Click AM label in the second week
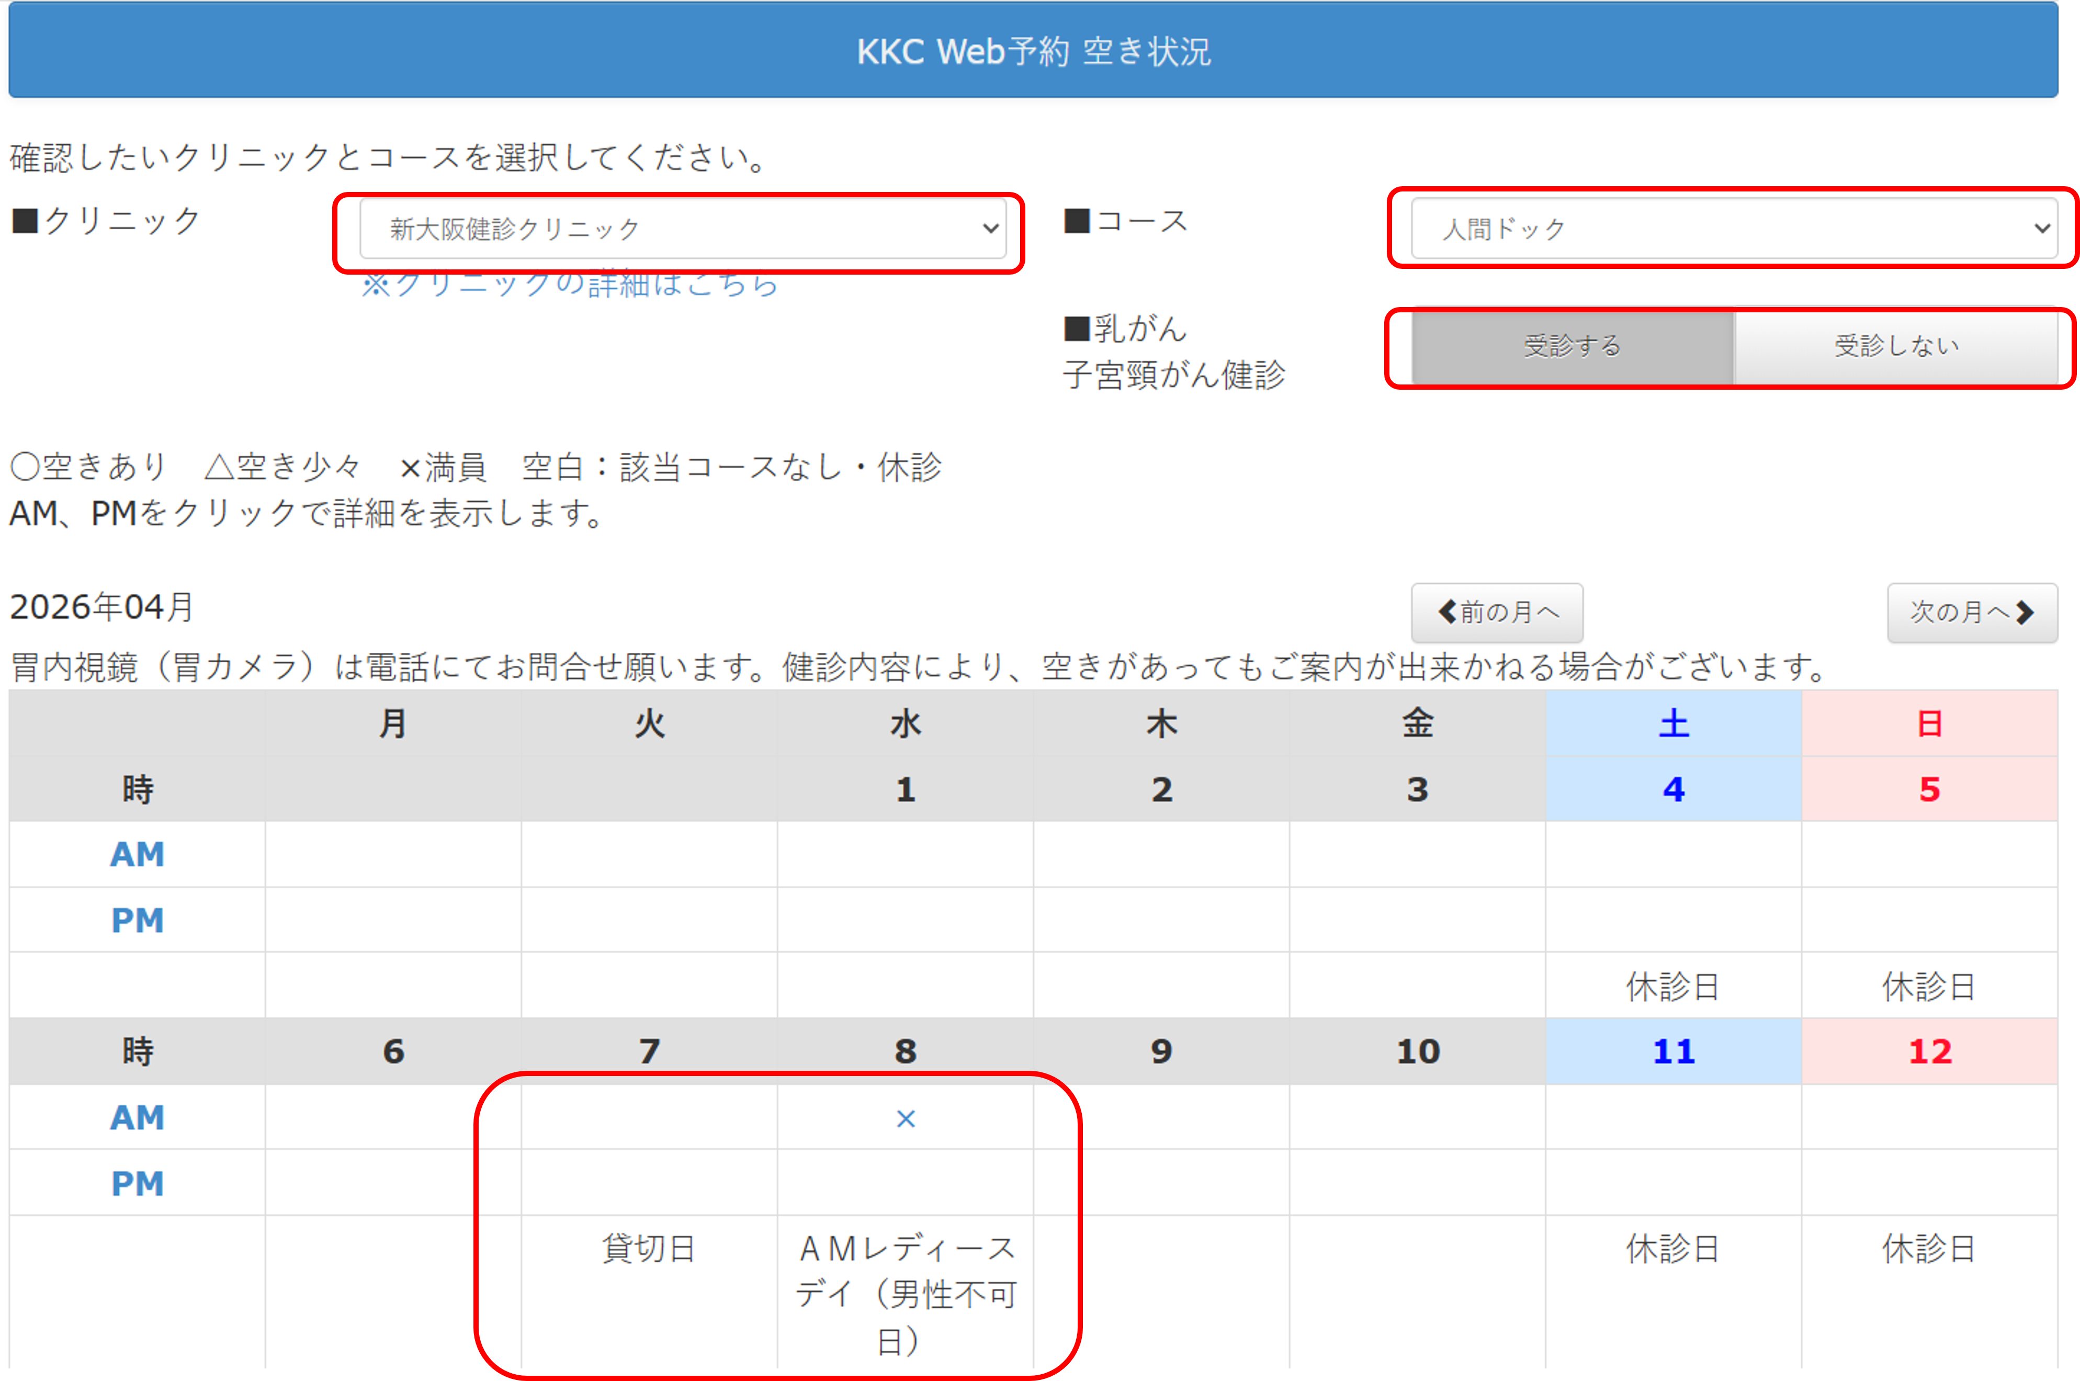Screen dimensions: 2080x1381 click(138, 1118)
